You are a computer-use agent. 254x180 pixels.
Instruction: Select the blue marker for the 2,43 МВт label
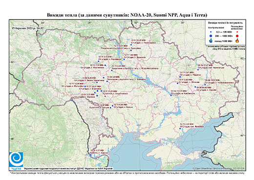pyautogui.click(x=177, y=83)
